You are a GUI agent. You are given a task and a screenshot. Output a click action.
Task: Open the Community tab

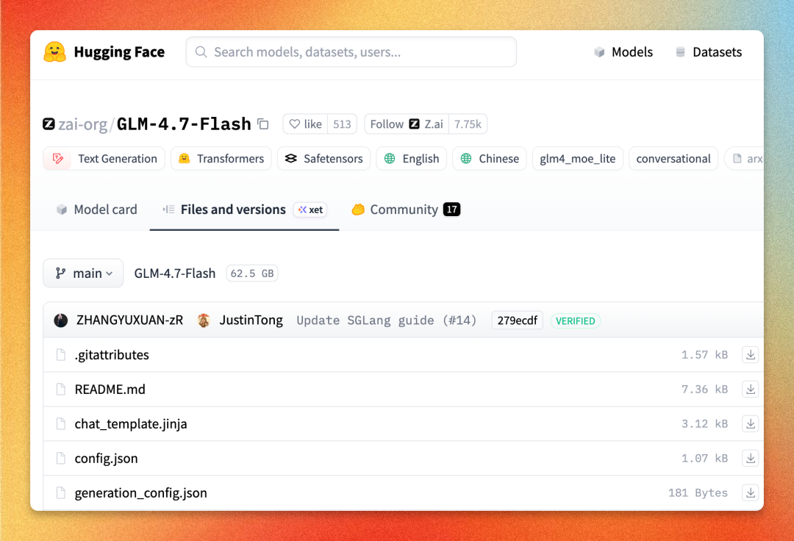(x=406, y=209)
